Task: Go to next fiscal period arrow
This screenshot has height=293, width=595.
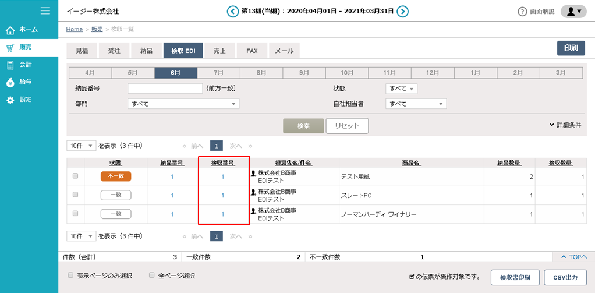Action: coord(402,11)
